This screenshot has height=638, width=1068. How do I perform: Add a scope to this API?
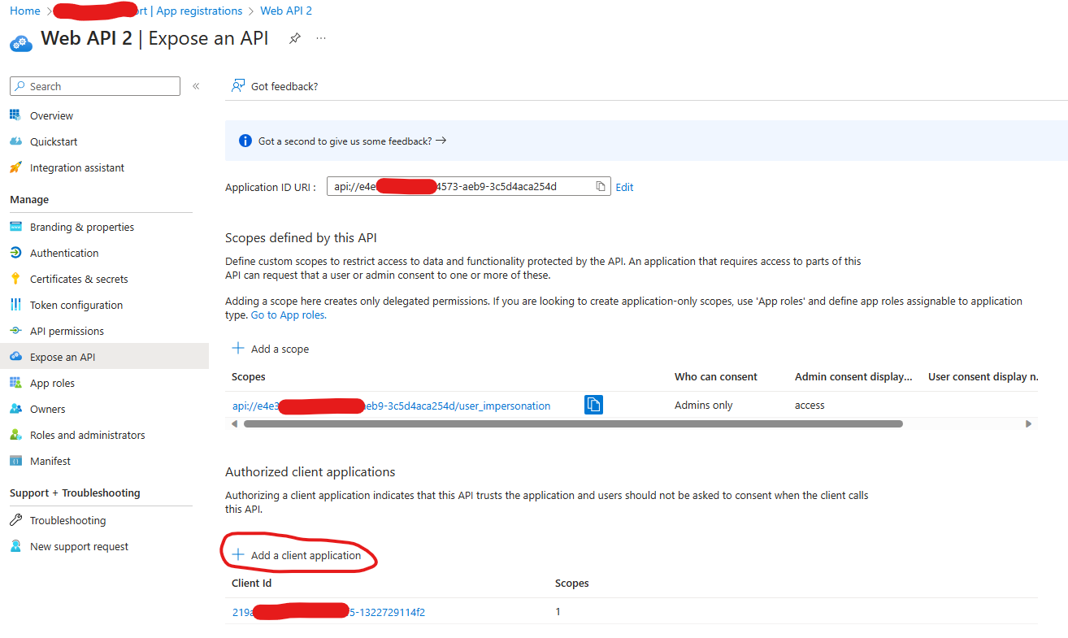(271, 348)
